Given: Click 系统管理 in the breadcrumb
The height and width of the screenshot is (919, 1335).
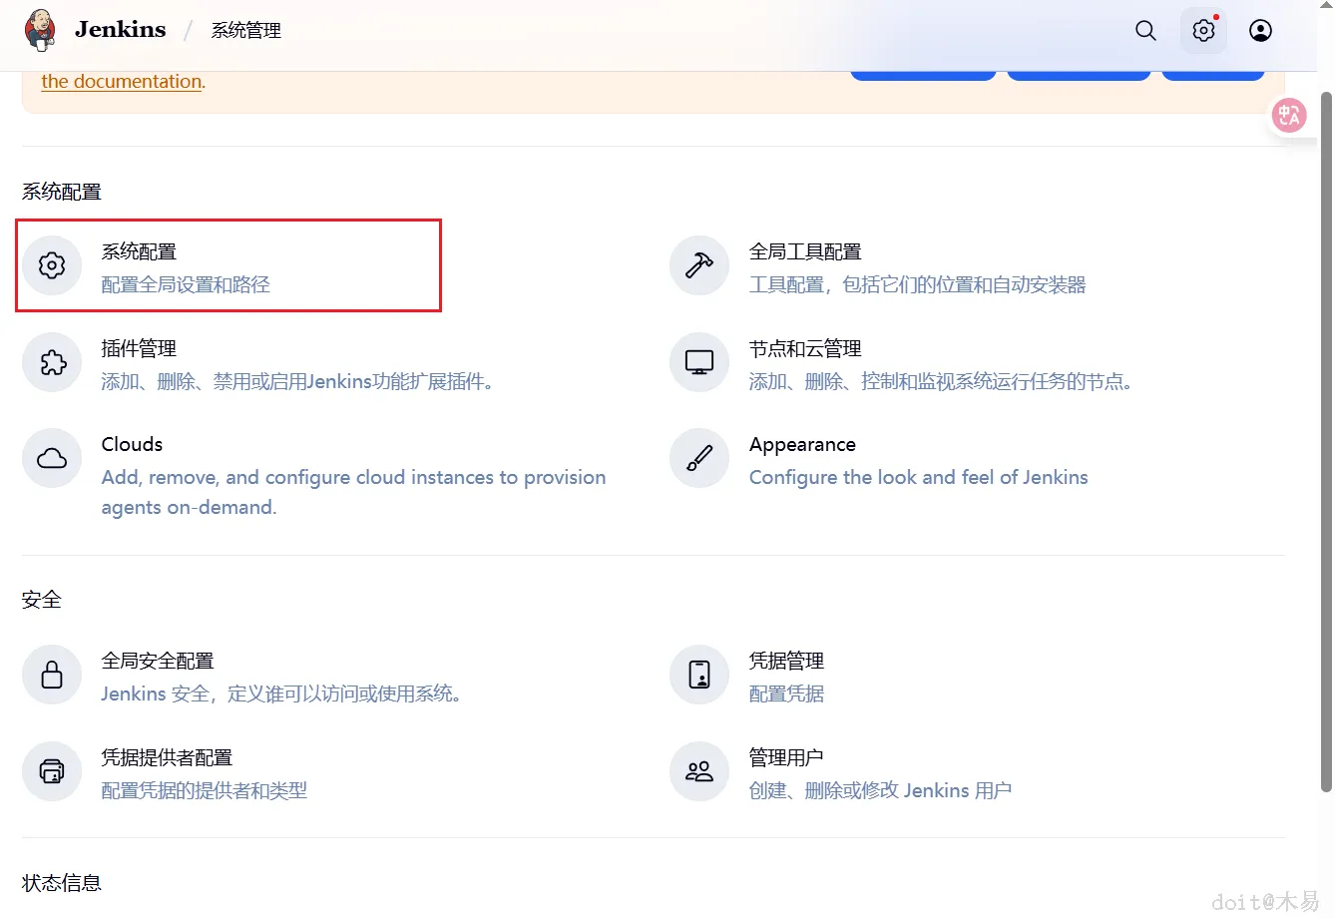Looking at the screenshot, I should 245,30.
